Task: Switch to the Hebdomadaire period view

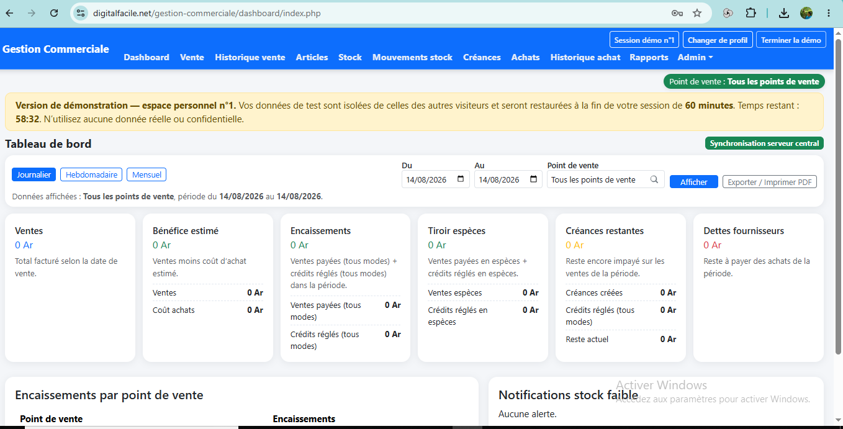Action: [x=91, y=175]
